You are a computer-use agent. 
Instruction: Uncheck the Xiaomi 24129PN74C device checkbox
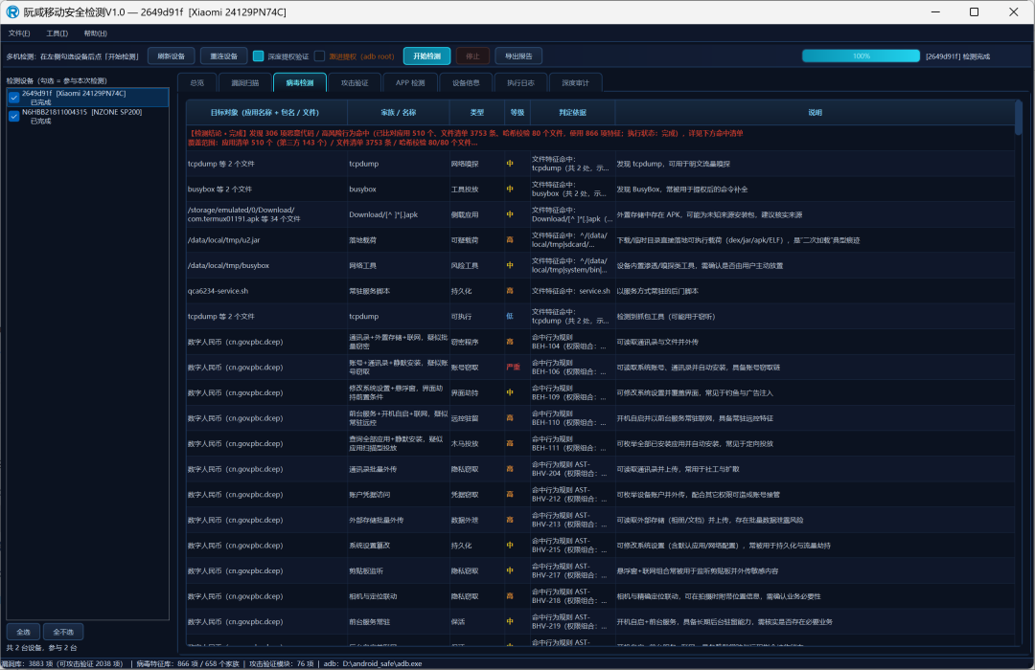(x=13, y=98)
